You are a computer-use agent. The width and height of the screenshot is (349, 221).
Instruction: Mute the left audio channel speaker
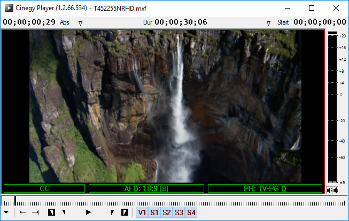pos(329,190)
